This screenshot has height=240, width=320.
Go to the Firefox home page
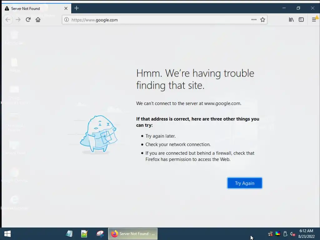38,20
